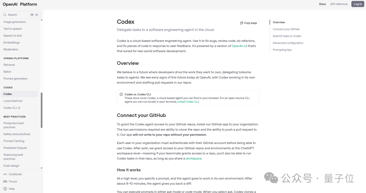Click the Forum people icon
Screen dimensions: 366x193
pos(5,182)
